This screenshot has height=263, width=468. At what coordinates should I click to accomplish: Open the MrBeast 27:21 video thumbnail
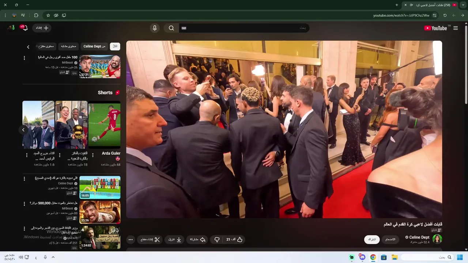pos(100,66)
